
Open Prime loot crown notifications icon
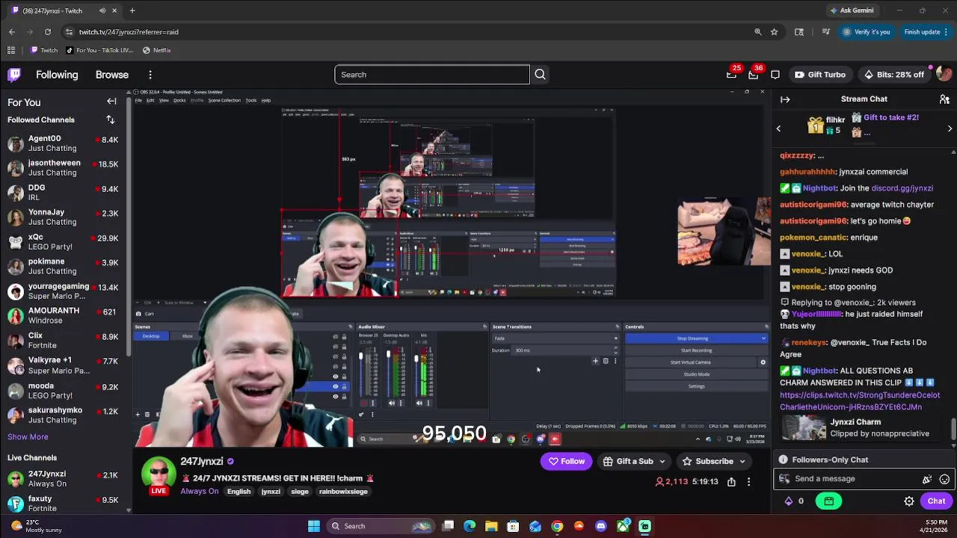click(x=731, y=75)
